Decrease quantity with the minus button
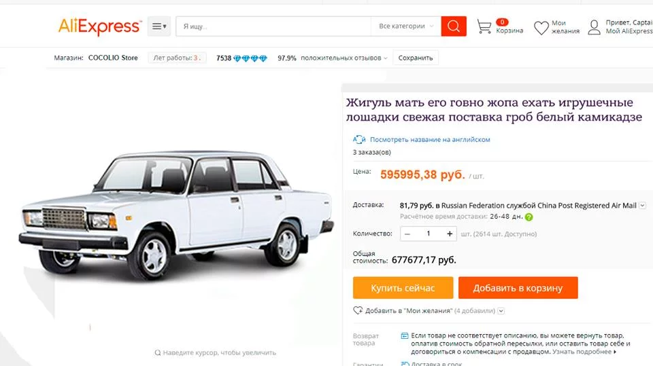Image resolution: width=653 pixels, height=366 pixels. [407, 234]
